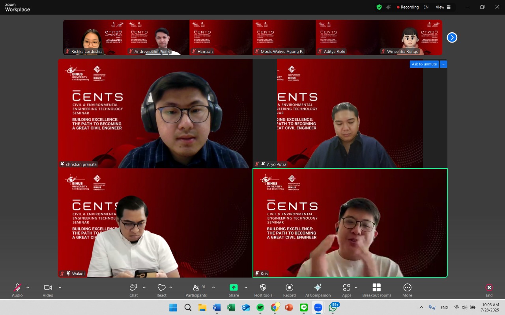Screen dimensions: 505x315
Task: Expand the Chat options arrow
Action: 144,287
